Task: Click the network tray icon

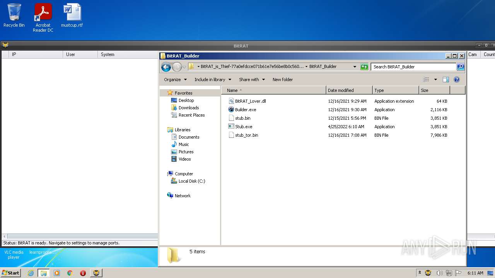Action: (449, 273)
